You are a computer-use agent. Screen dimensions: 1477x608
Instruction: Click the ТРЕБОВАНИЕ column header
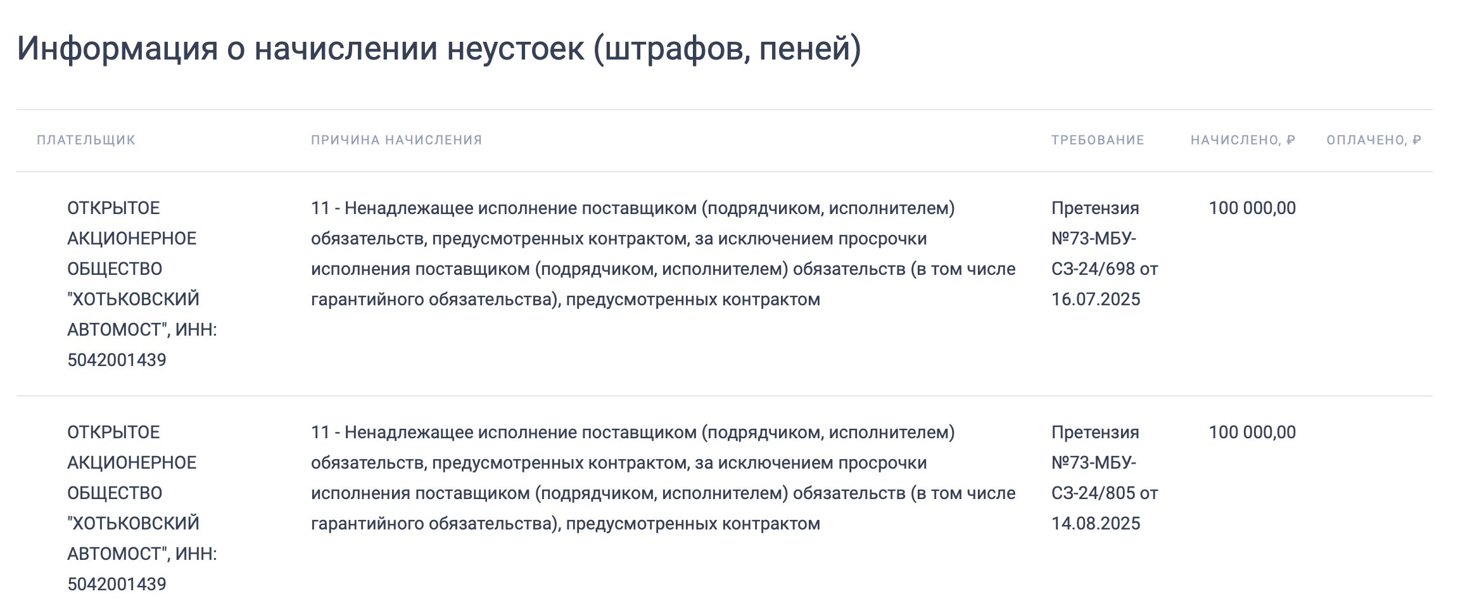(x=1098, y=140)
